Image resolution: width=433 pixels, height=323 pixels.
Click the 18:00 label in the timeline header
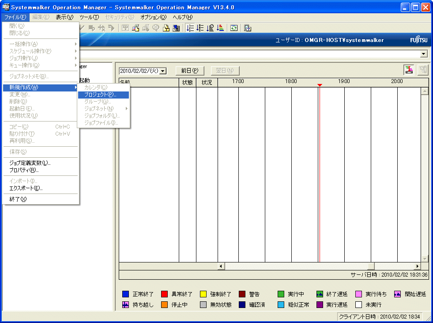click(291, 81)
